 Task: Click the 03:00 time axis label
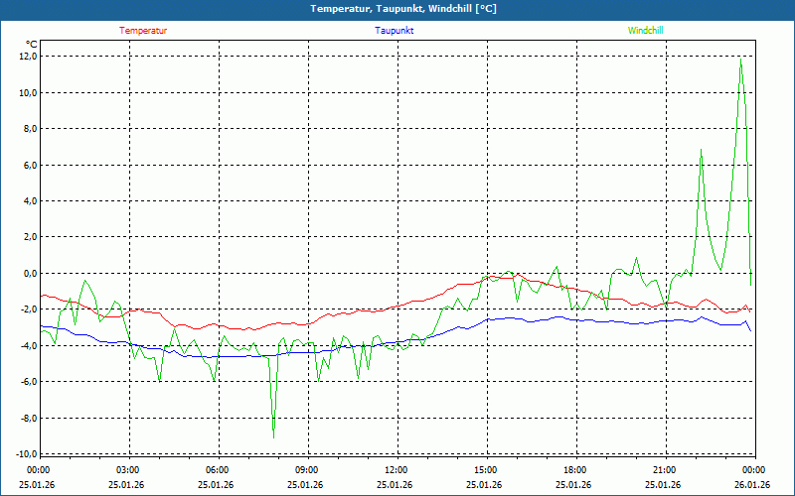point(128,470)
